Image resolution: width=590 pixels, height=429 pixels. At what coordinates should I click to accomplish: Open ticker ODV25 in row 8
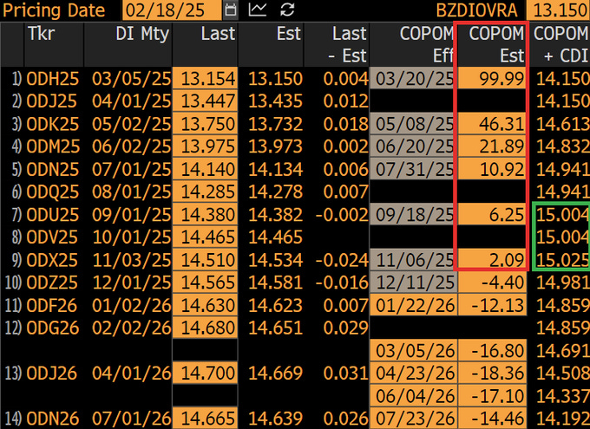point(52,237)
